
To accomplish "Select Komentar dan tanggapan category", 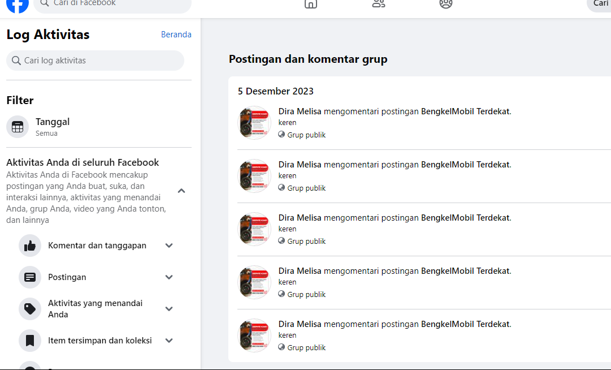I will pos(97,246).
